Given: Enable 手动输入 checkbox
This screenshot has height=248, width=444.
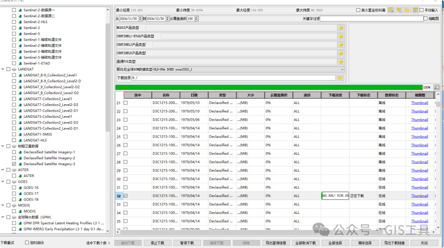Looking at the screenshot, I should click(x=422, y=10).
